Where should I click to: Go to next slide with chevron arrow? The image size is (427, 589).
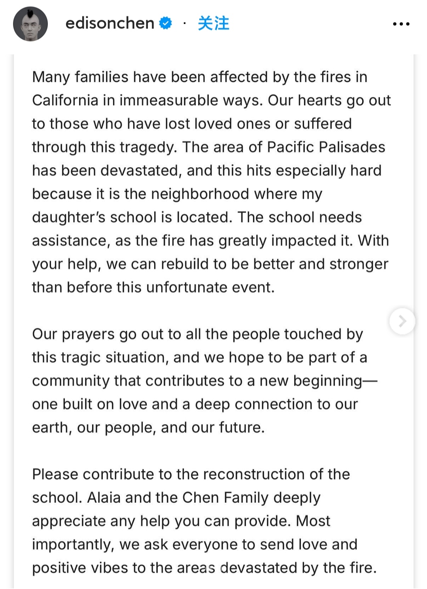pyautogui.click(x=402, y=321)
